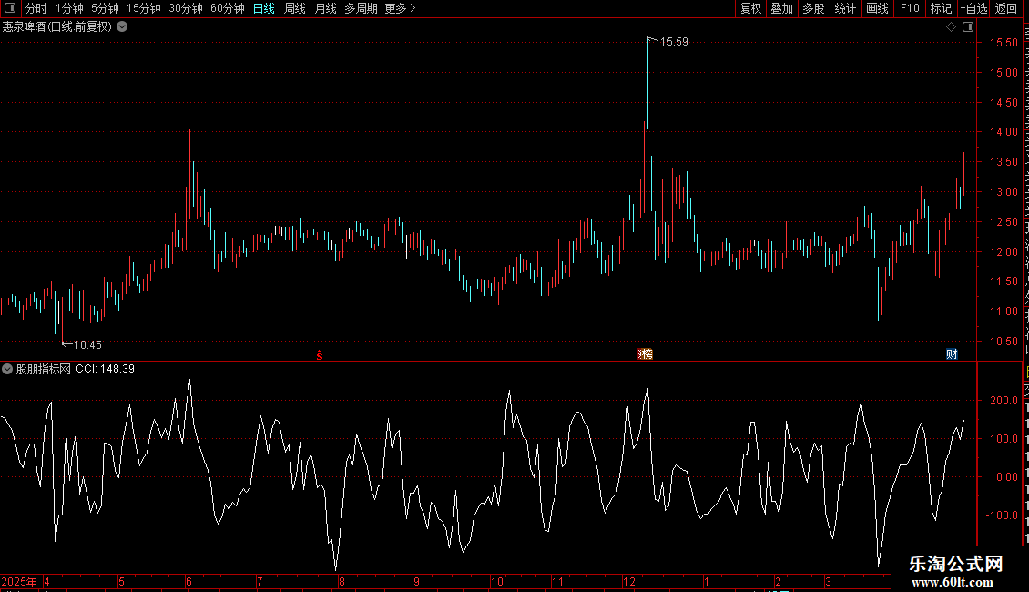Click the blue 财 marker icon
This screenshot has width=1029, height=592.
click(x=952, y=354)
